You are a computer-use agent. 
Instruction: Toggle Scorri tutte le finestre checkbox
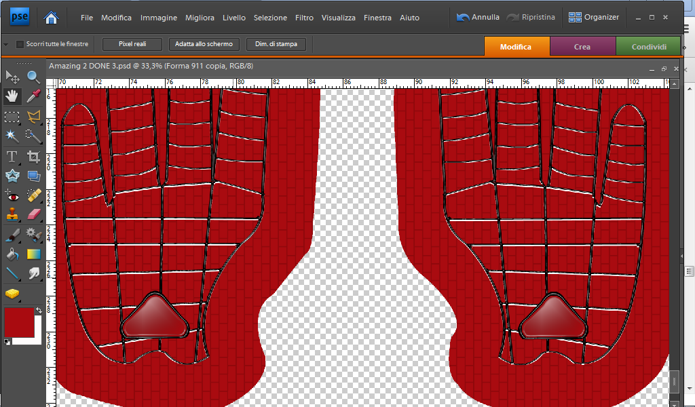pyautogui.click(x=20, y=44)
